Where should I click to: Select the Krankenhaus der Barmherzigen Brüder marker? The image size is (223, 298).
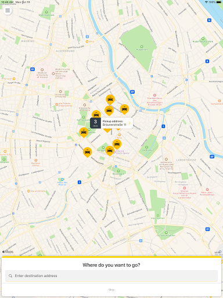(x=154, y=95)
